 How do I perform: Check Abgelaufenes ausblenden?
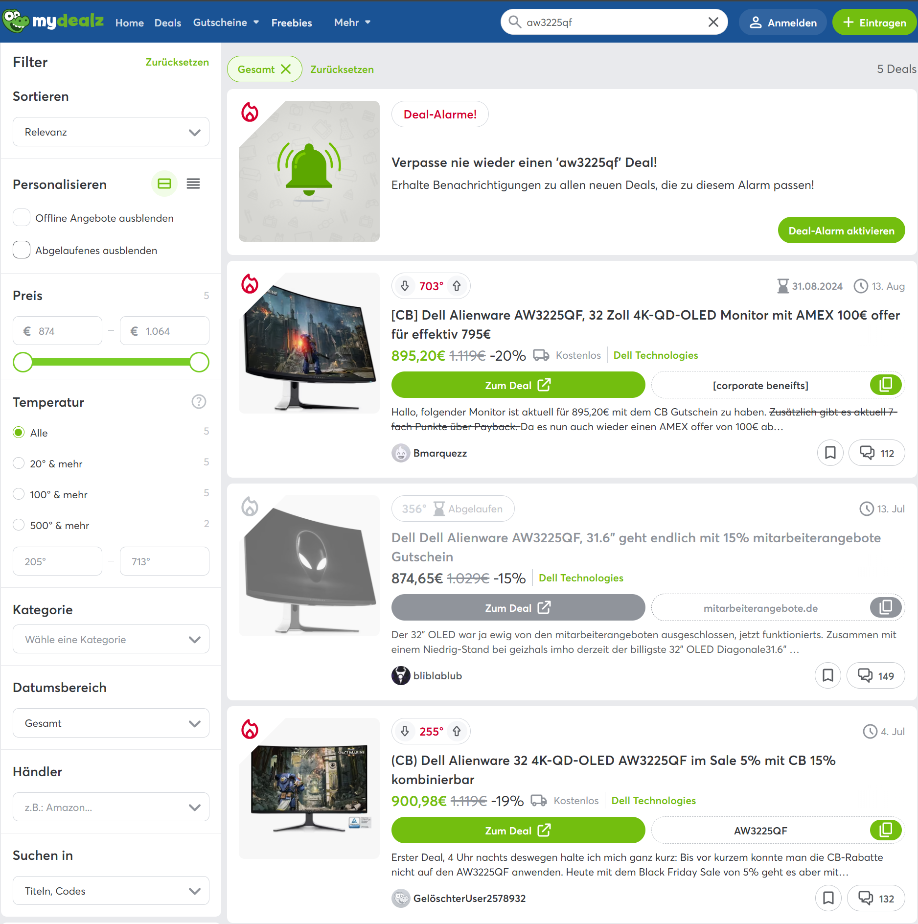[22, 250]
